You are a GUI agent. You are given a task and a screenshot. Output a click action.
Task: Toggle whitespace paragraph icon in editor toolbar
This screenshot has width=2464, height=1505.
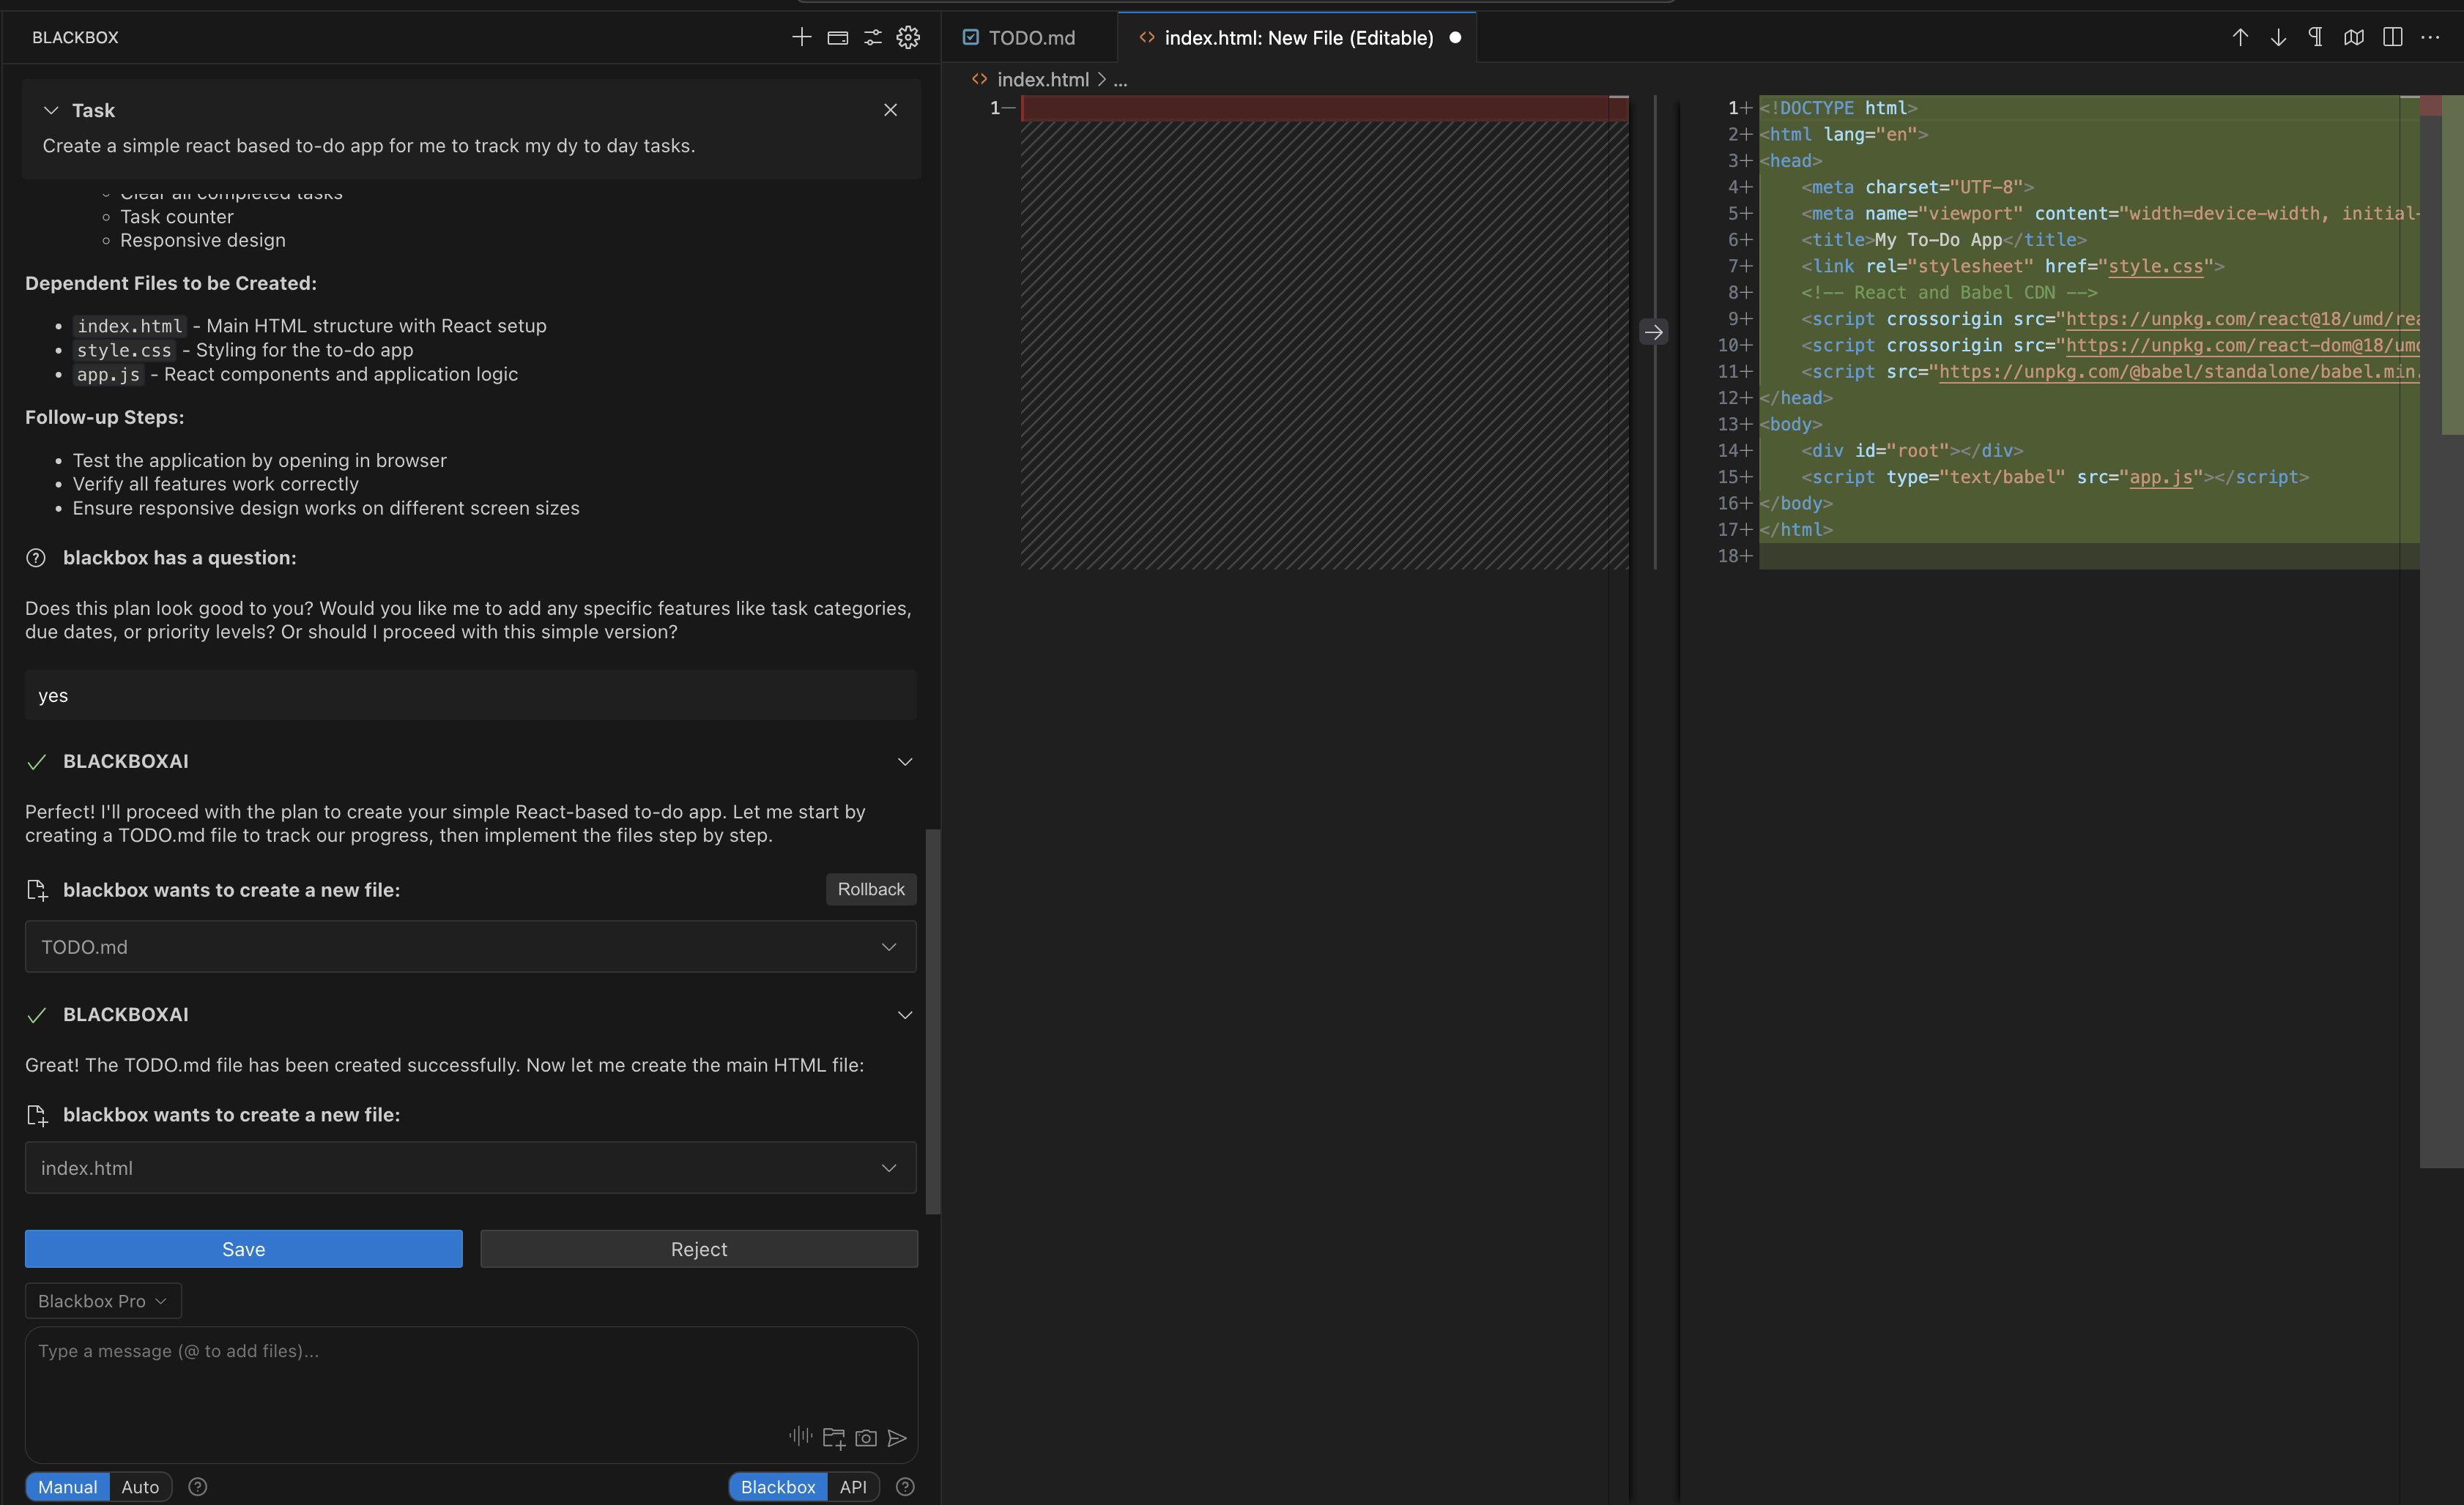tap(2315, 37)
